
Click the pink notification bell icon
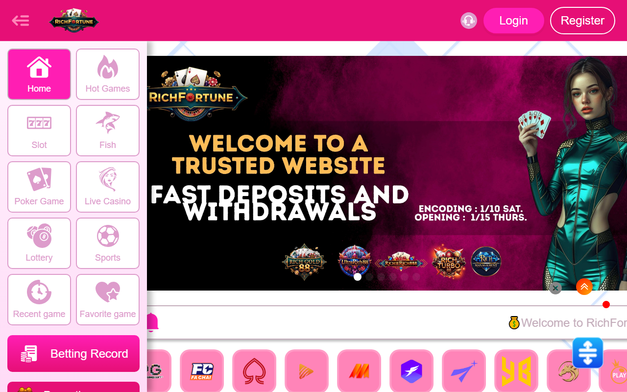[152, 322]
